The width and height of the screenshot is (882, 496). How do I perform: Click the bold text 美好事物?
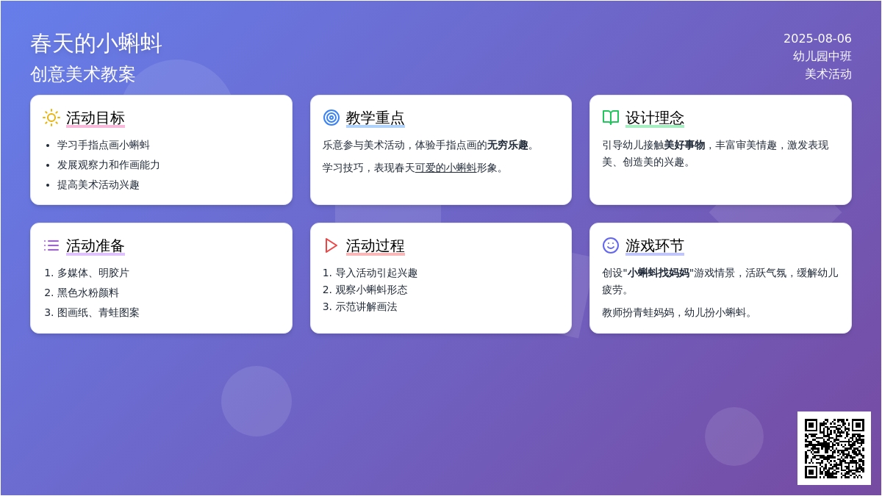pos(684,145)
